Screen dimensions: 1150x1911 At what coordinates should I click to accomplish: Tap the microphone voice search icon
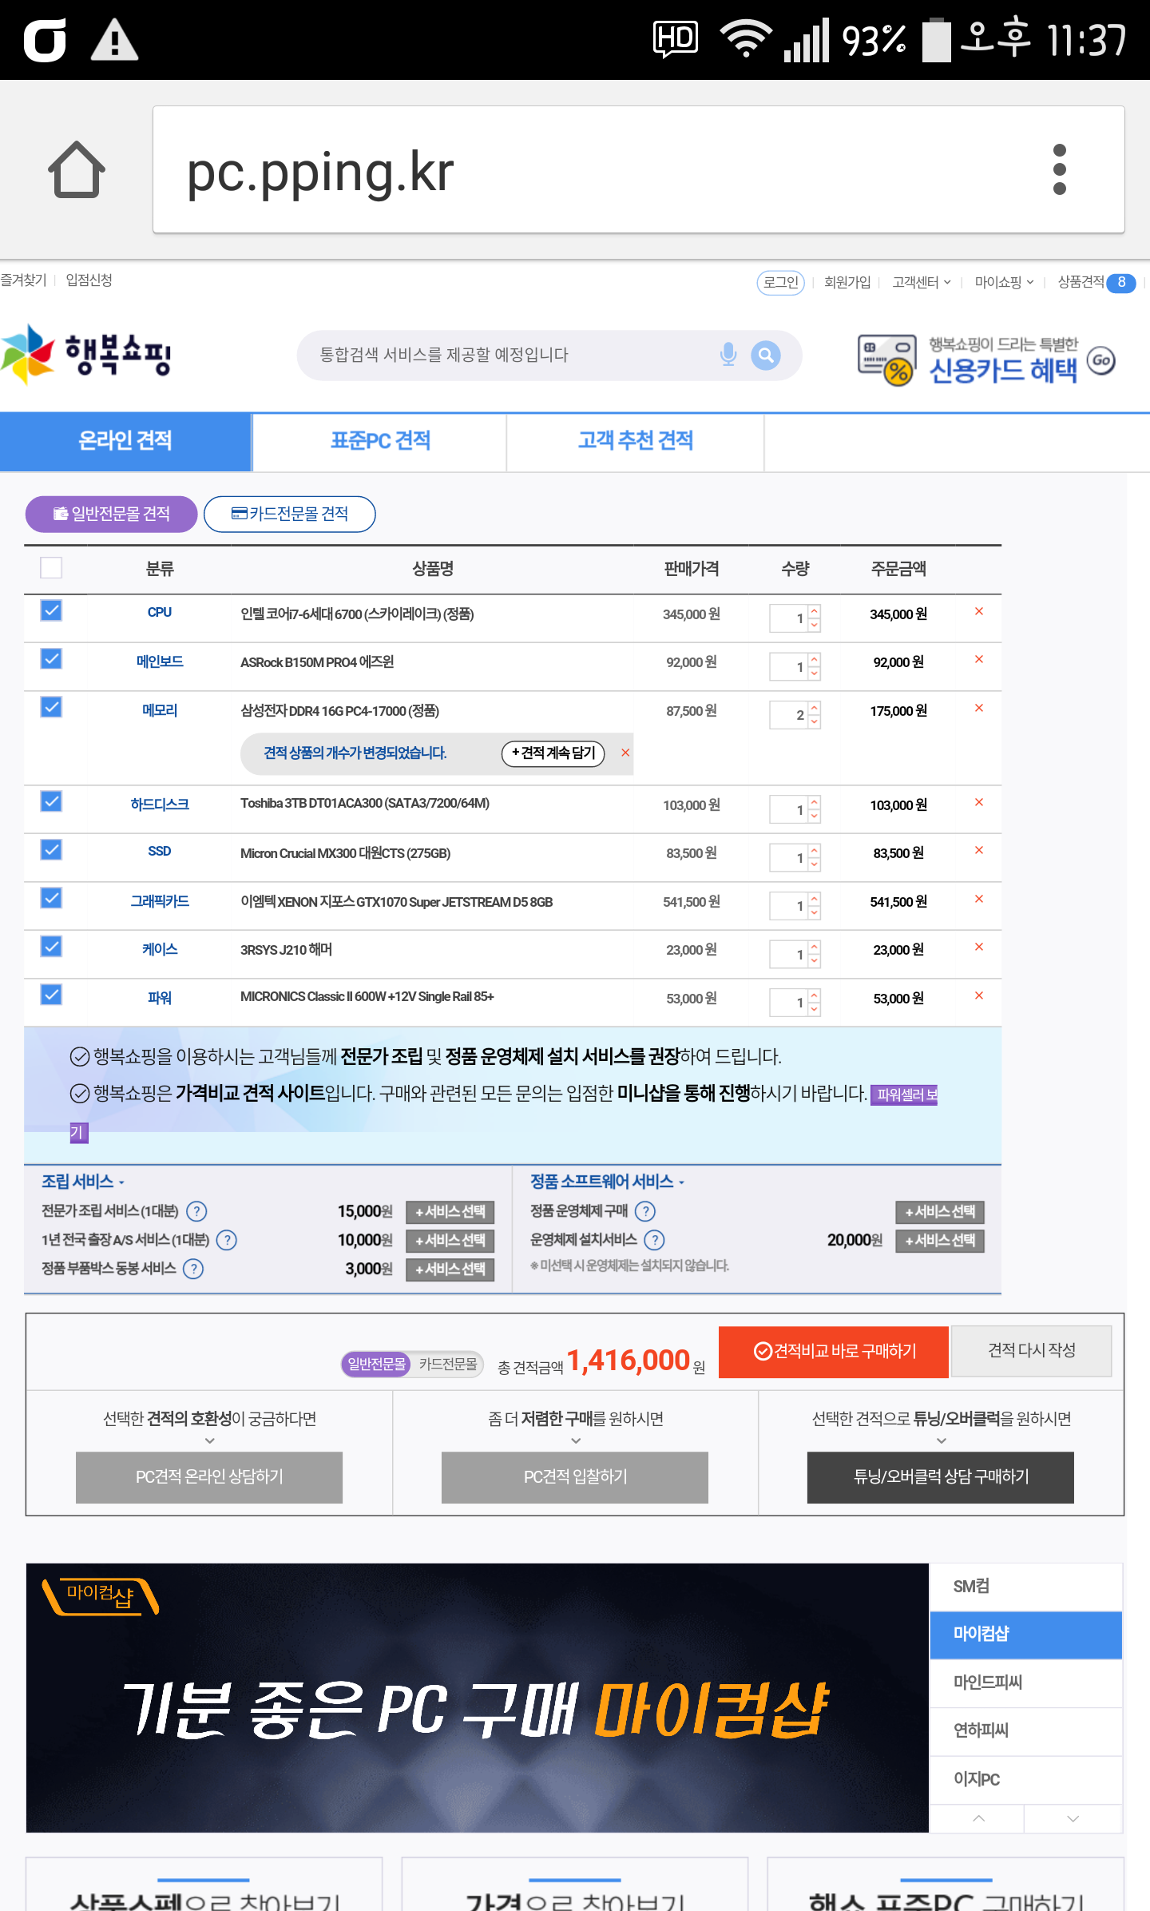728,355
